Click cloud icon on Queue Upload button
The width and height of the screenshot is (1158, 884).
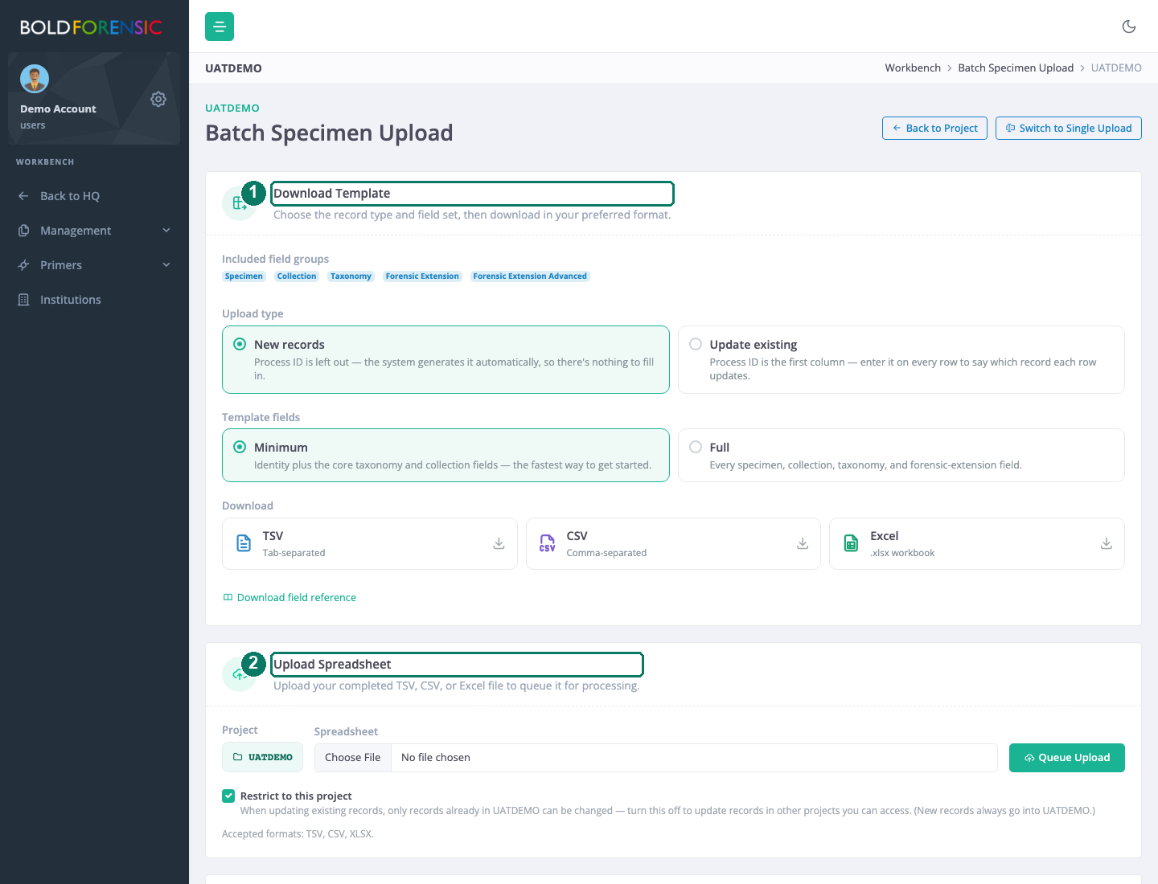(x=1029, y=758)
